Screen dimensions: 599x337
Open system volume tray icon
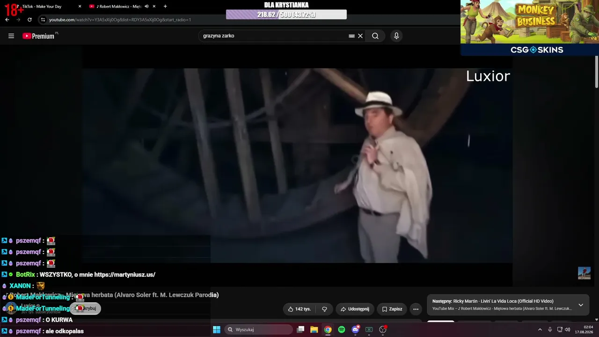pyautogui.click(x=567, y=330)
